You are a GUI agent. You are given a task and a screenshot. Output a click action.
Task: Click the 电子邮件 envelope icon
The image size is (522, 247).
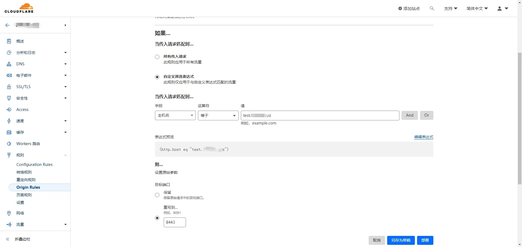coord(9,75)
